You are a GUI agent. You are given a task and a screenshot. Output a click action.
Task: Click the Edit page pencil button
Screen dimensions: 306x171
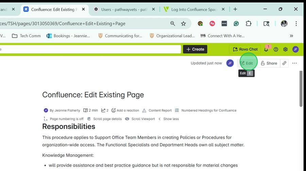tap(247, 63)
